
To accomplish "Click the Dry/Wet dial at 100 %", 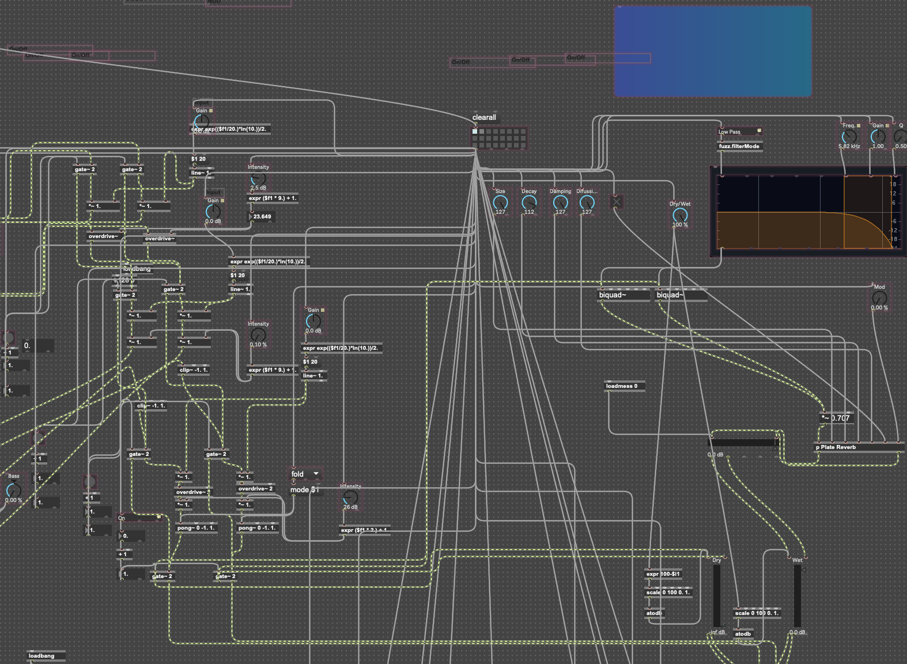I will point(680,216).
